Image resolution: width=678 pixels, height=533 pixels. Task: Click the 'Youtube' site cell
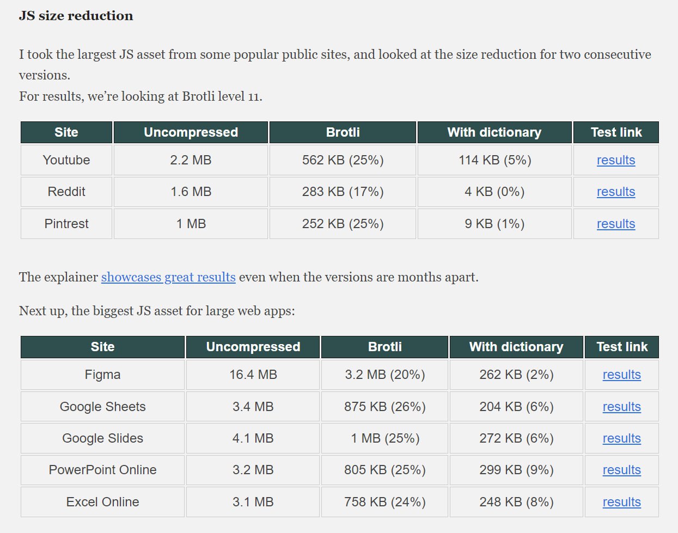66,160
